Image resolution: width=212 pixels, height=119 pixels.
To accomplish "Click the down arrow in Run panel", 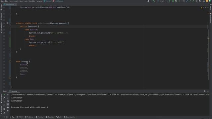I will click(8, 98).
